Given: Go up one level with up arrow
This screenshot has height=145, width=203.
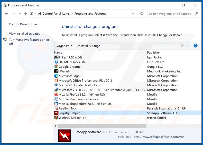Looking at the screenshot, I should (25, 14).
